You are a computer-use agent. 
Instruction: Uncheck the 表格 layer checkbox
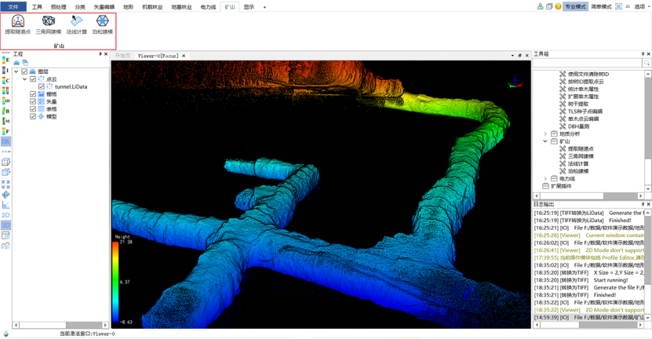coord(33,109)
